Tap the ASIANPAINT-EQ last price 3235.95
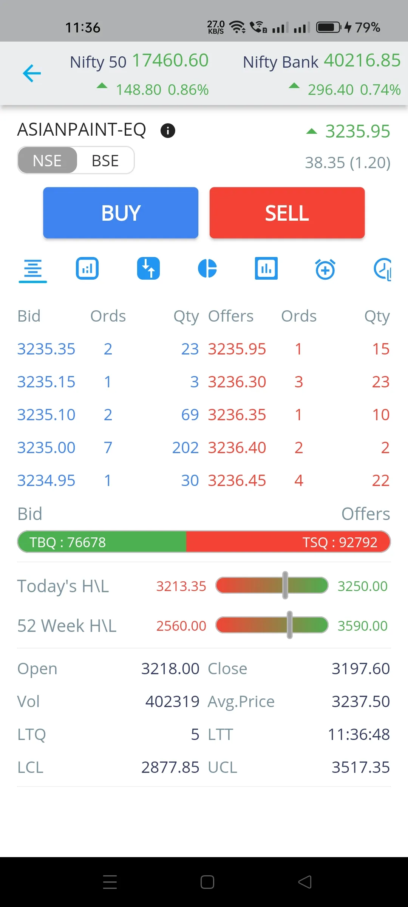Image resolution: width=408 pixels, height=907 pixels. click(358, 132)
